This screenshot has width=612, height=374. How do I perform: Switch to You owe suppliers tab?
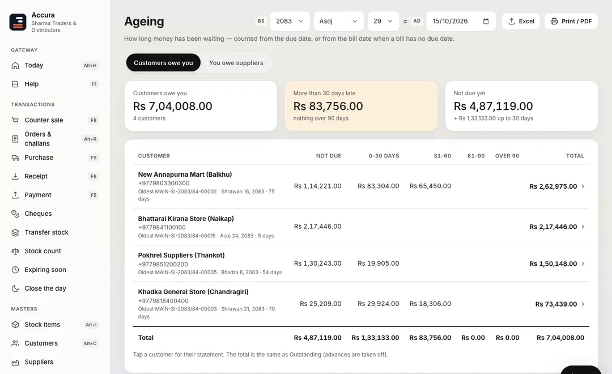tap(236, 63)
